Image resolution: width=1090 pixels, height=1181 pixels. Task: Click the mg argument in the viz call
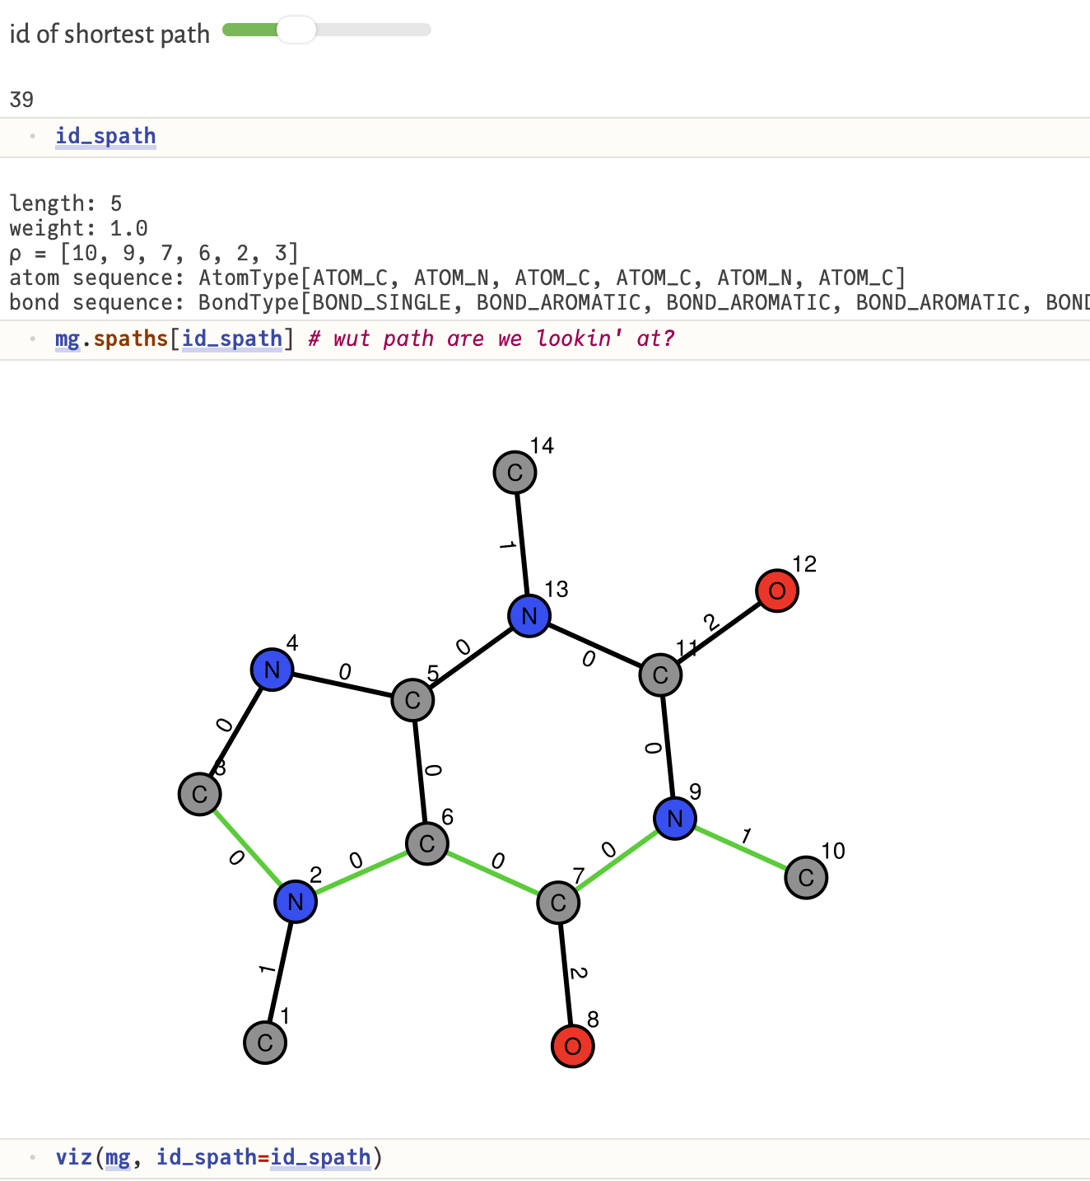(117, 1157)
